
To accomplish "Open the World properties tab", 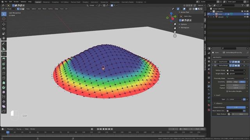I will (x=209, y=73).
